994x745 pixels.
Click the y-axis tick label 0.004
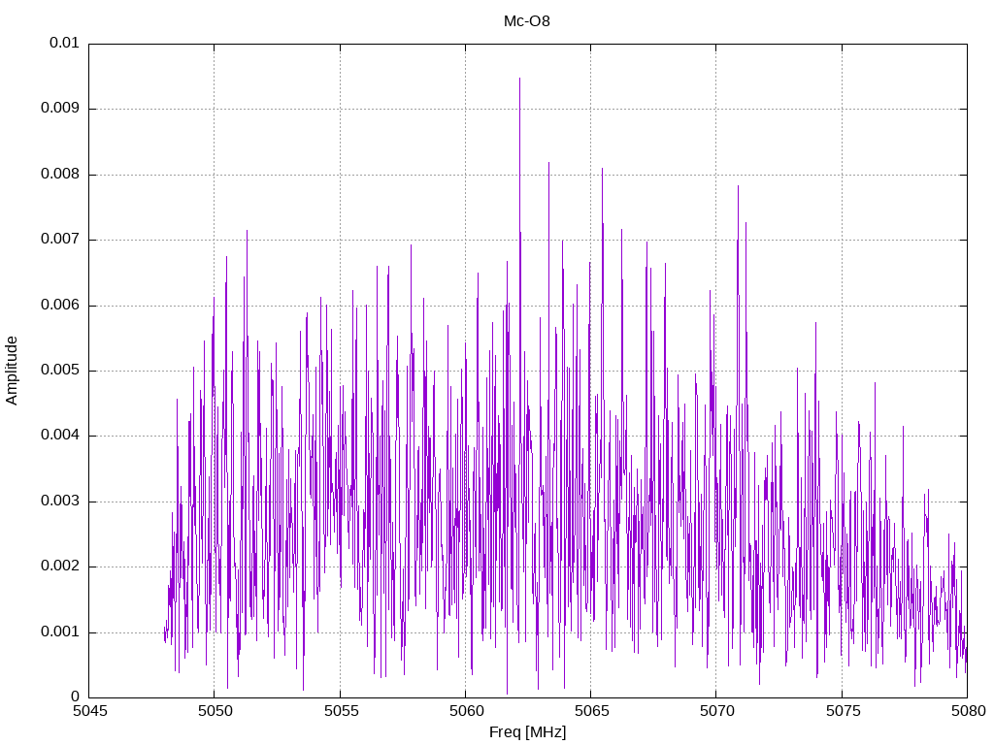pos(60,436)
